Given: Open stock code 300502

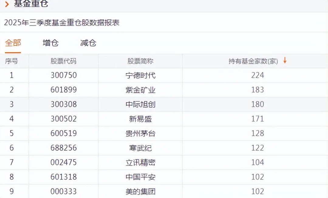Looking at the screenshot, I should [x=63, y=119].
